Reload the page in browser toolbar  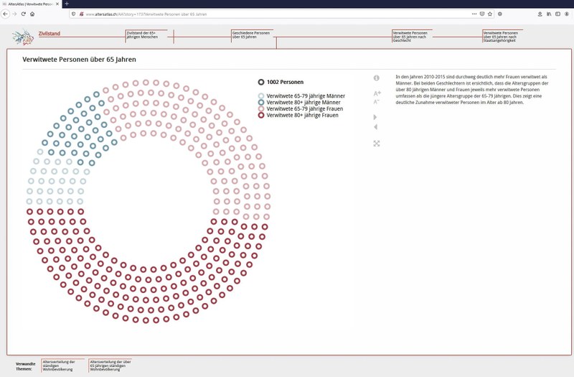coord(23,14)
